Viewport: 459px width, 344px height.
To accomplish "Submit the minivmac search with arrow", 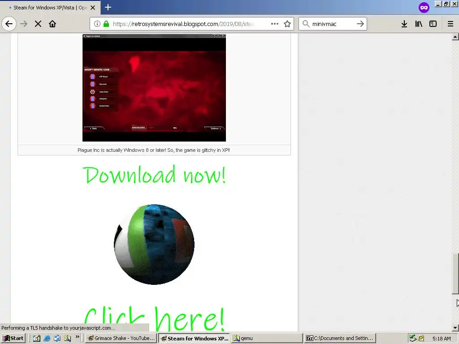I will pyautogui.click(x=360, y=24).
